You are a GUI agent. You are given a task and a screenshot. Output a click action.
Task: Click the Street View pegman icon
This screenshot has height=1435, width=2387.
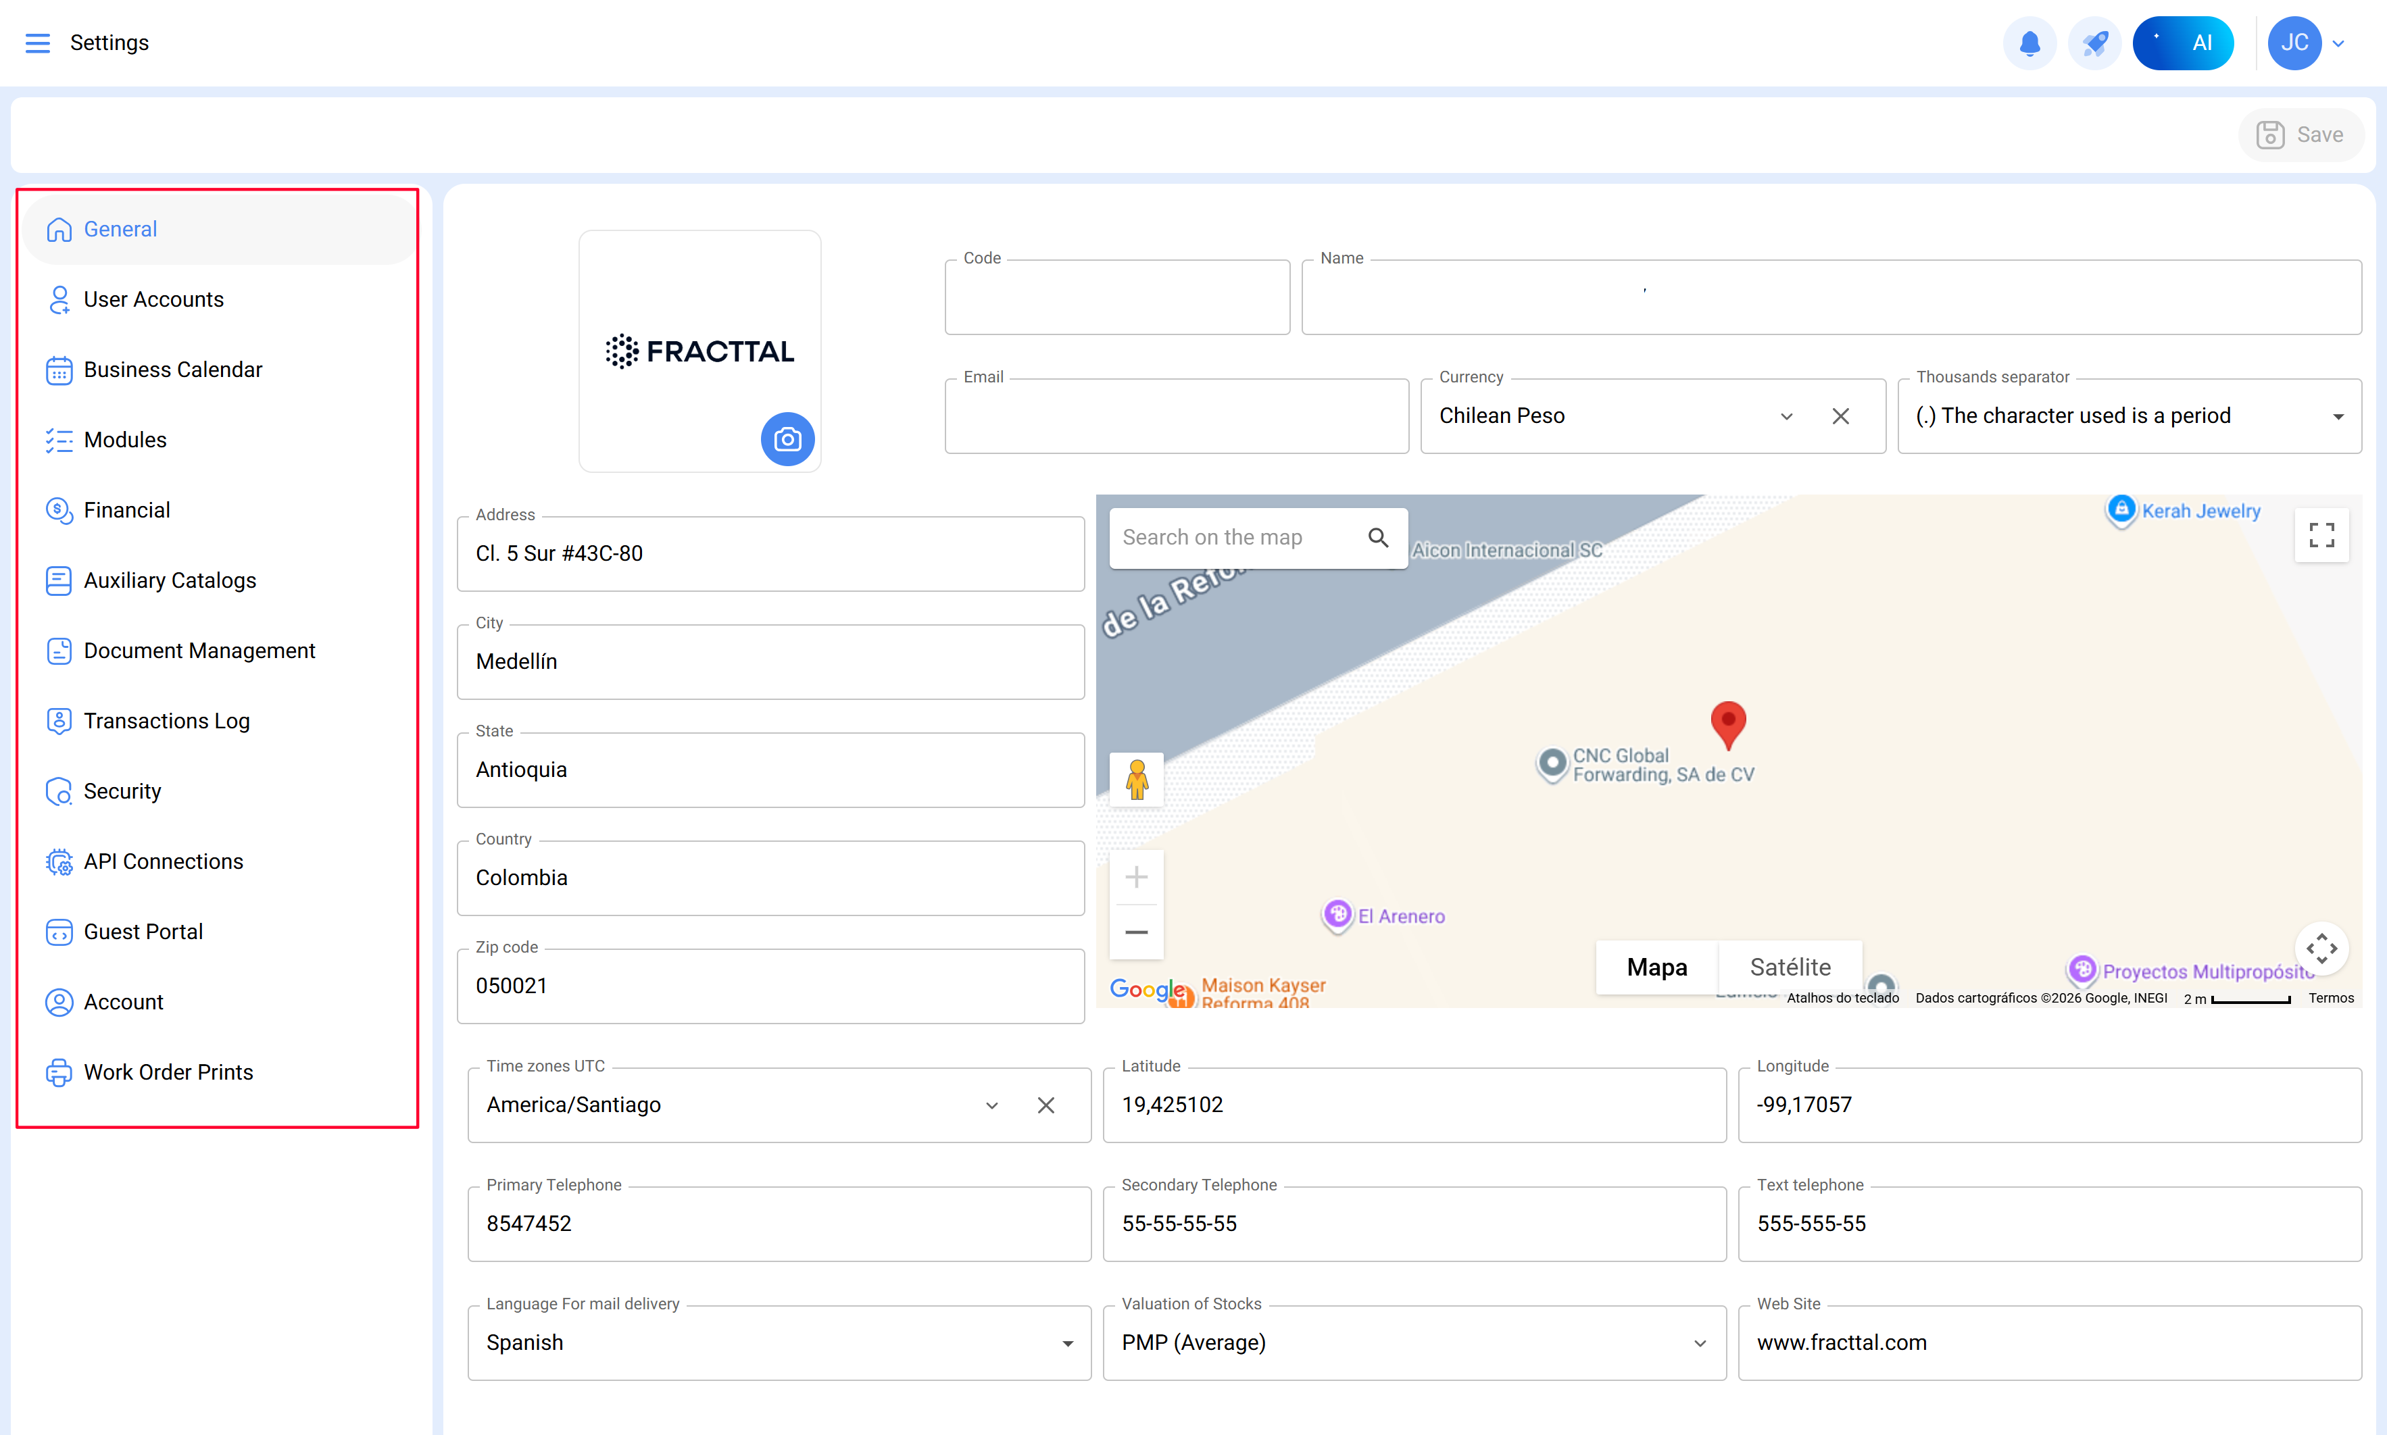pos(1137,780)
